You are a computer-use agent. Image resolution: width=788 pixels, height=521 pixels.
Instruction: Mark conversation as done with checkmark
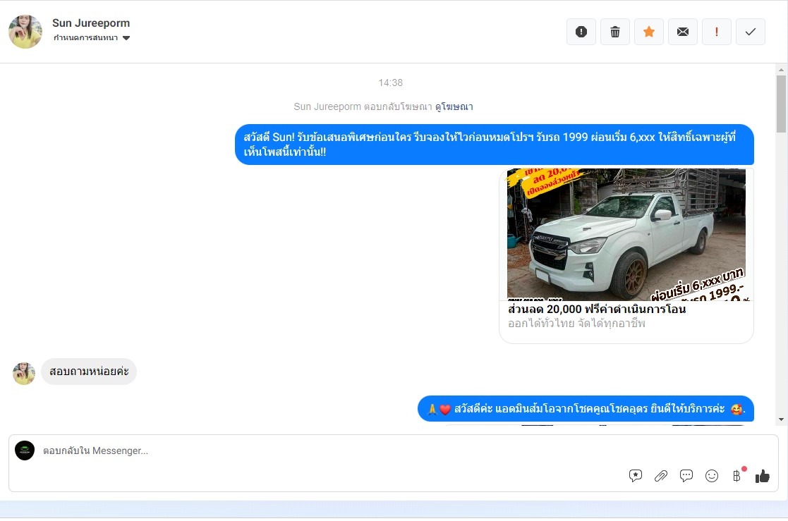point(751,32)
